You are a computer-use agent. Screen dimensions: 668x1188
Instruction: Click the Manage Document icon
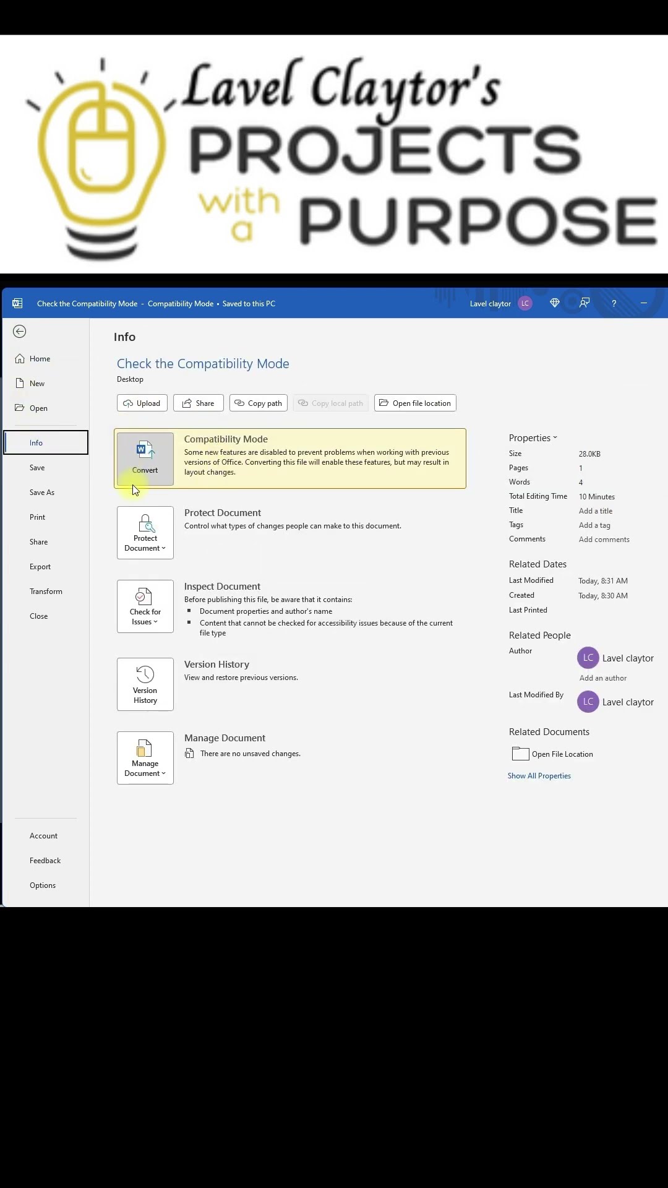(x=143, y=748)
